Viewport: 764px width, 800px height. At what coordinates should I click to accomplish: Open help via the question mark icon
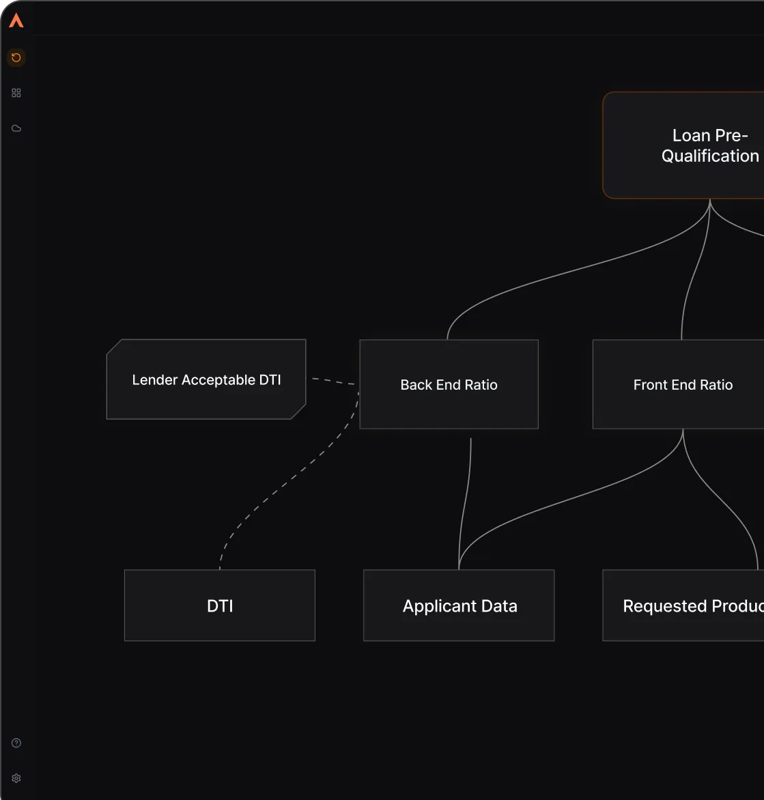[16, 743]
